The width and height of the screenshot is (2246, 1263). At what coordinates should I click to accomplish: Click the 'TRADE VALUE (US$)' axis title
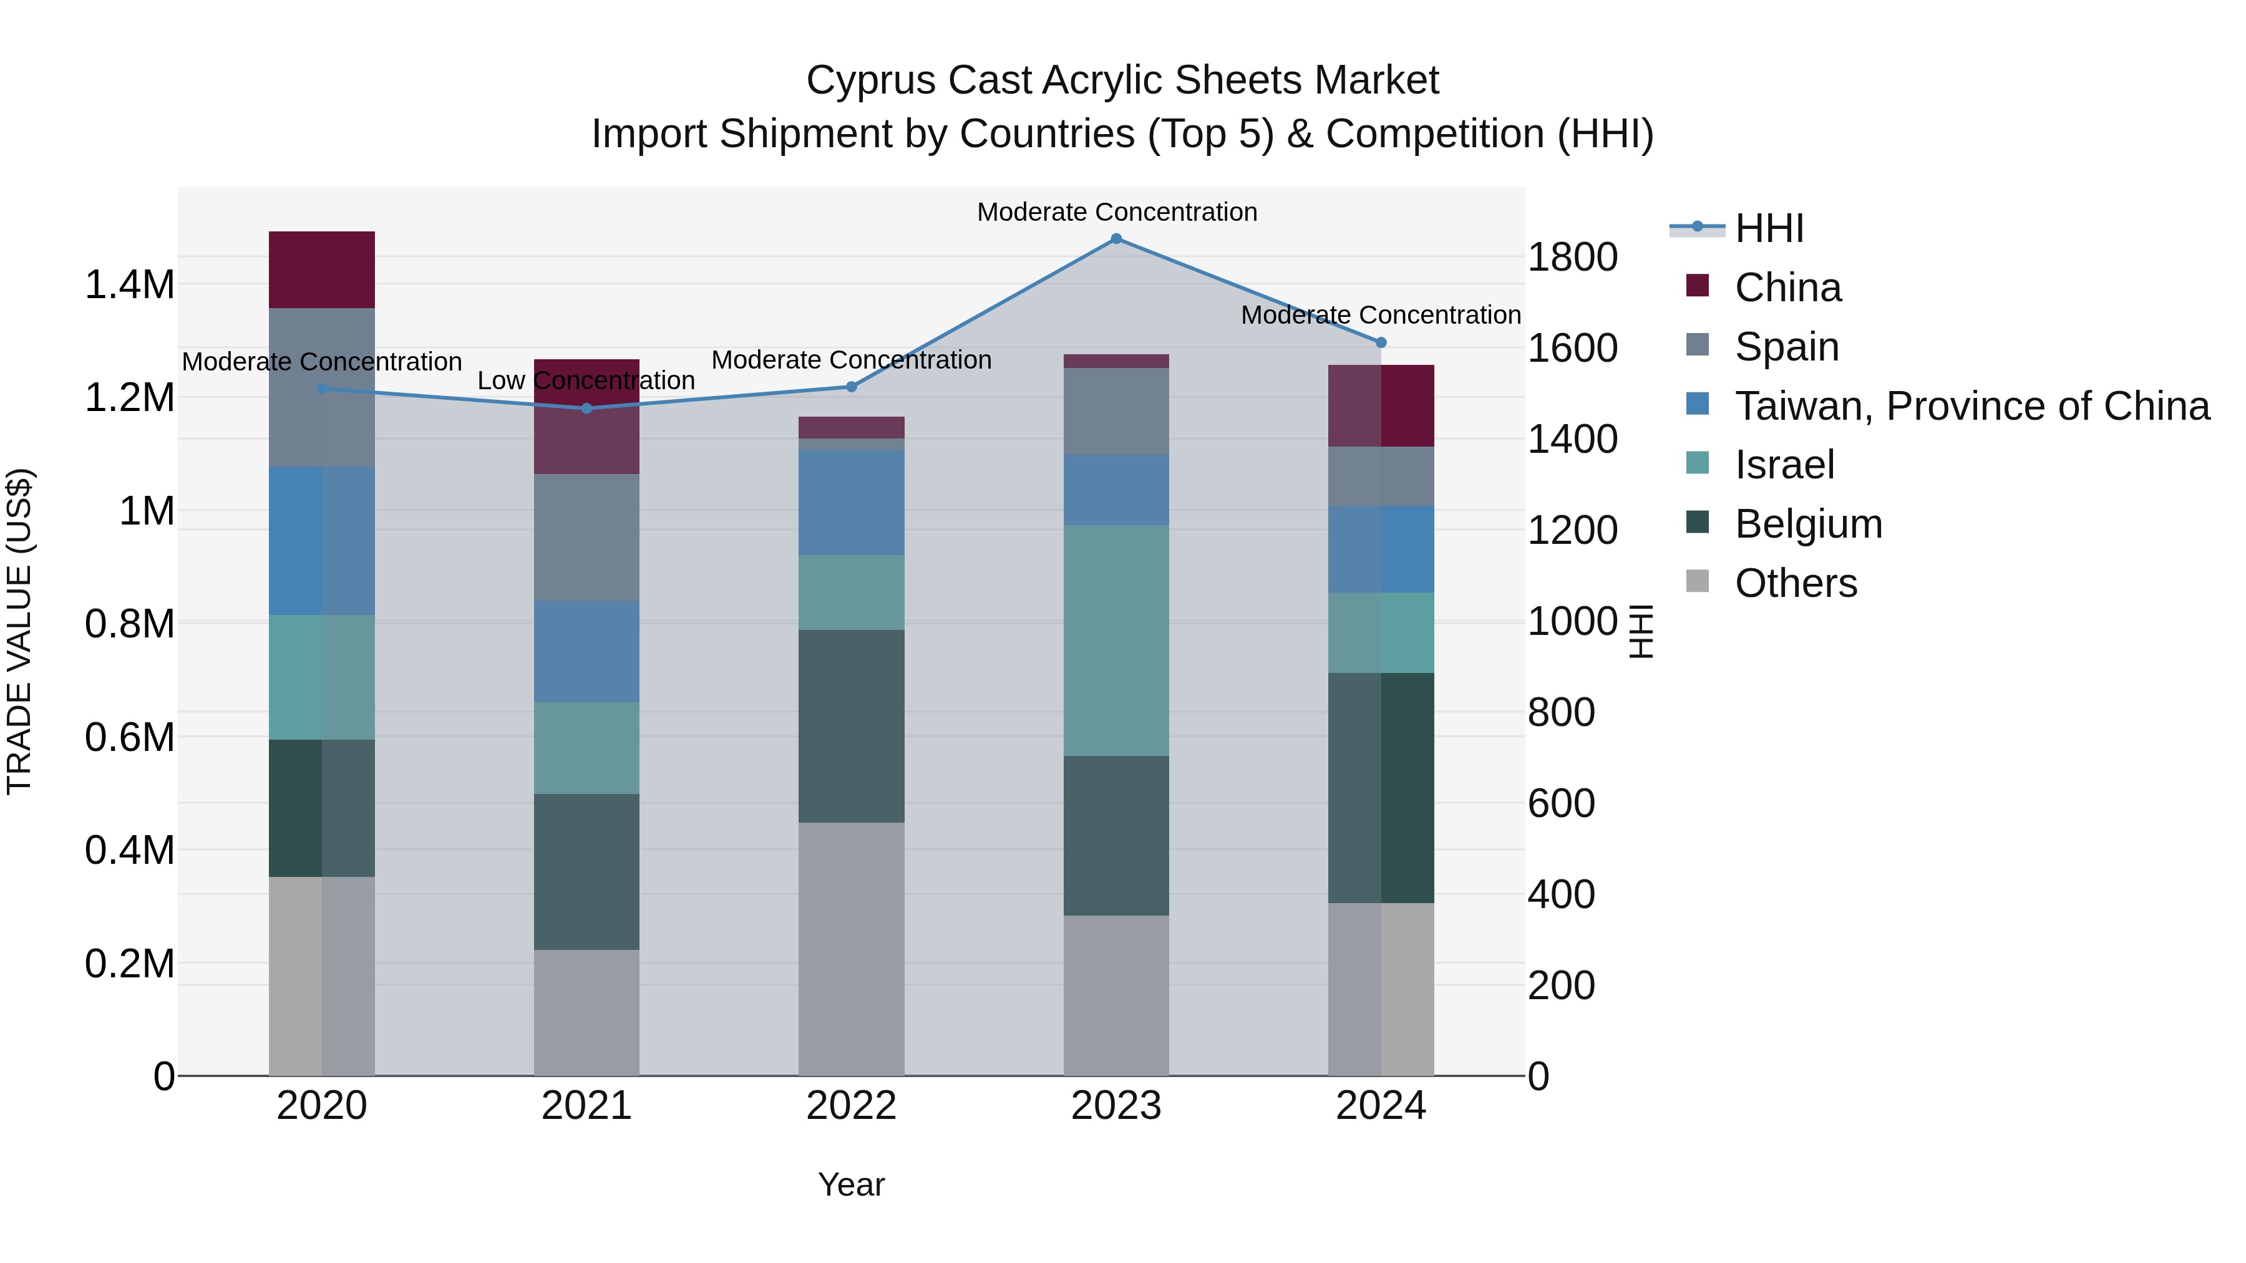[x=19, y=631]
